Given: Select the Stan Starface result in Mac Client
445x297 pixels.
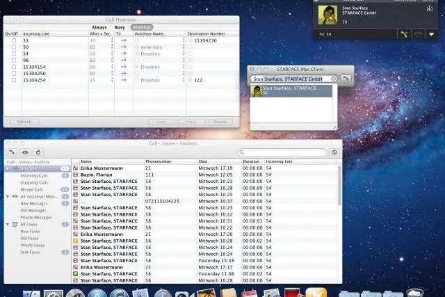Looking at the screenshot, I should [x=291, y=91].
